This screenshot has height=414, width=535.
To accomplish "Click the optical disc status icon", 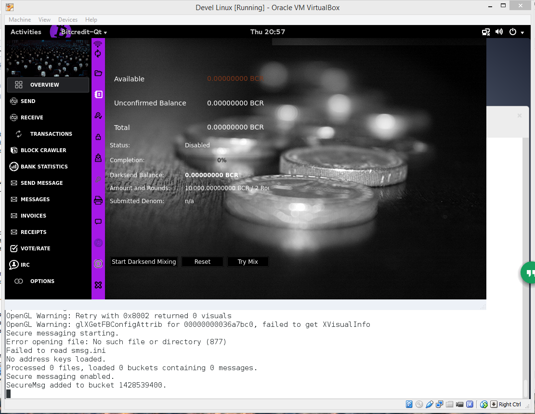I will [x=419, y=404].
